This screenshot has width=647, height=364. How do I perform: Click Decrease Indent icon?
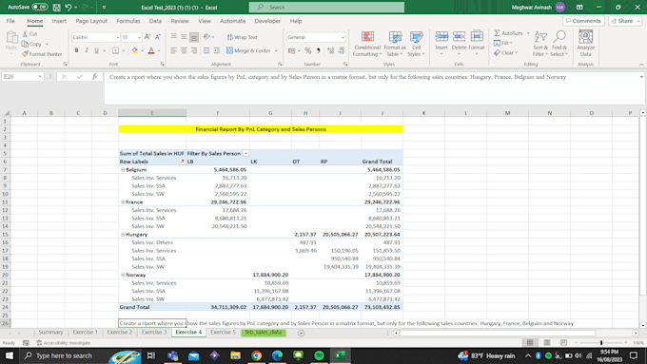pyautogui.click(x=206, y=50)
